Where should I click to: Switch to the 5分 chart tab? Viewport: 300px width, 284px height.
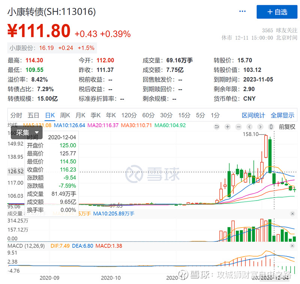pyautogui.click(x=201, y=115)
